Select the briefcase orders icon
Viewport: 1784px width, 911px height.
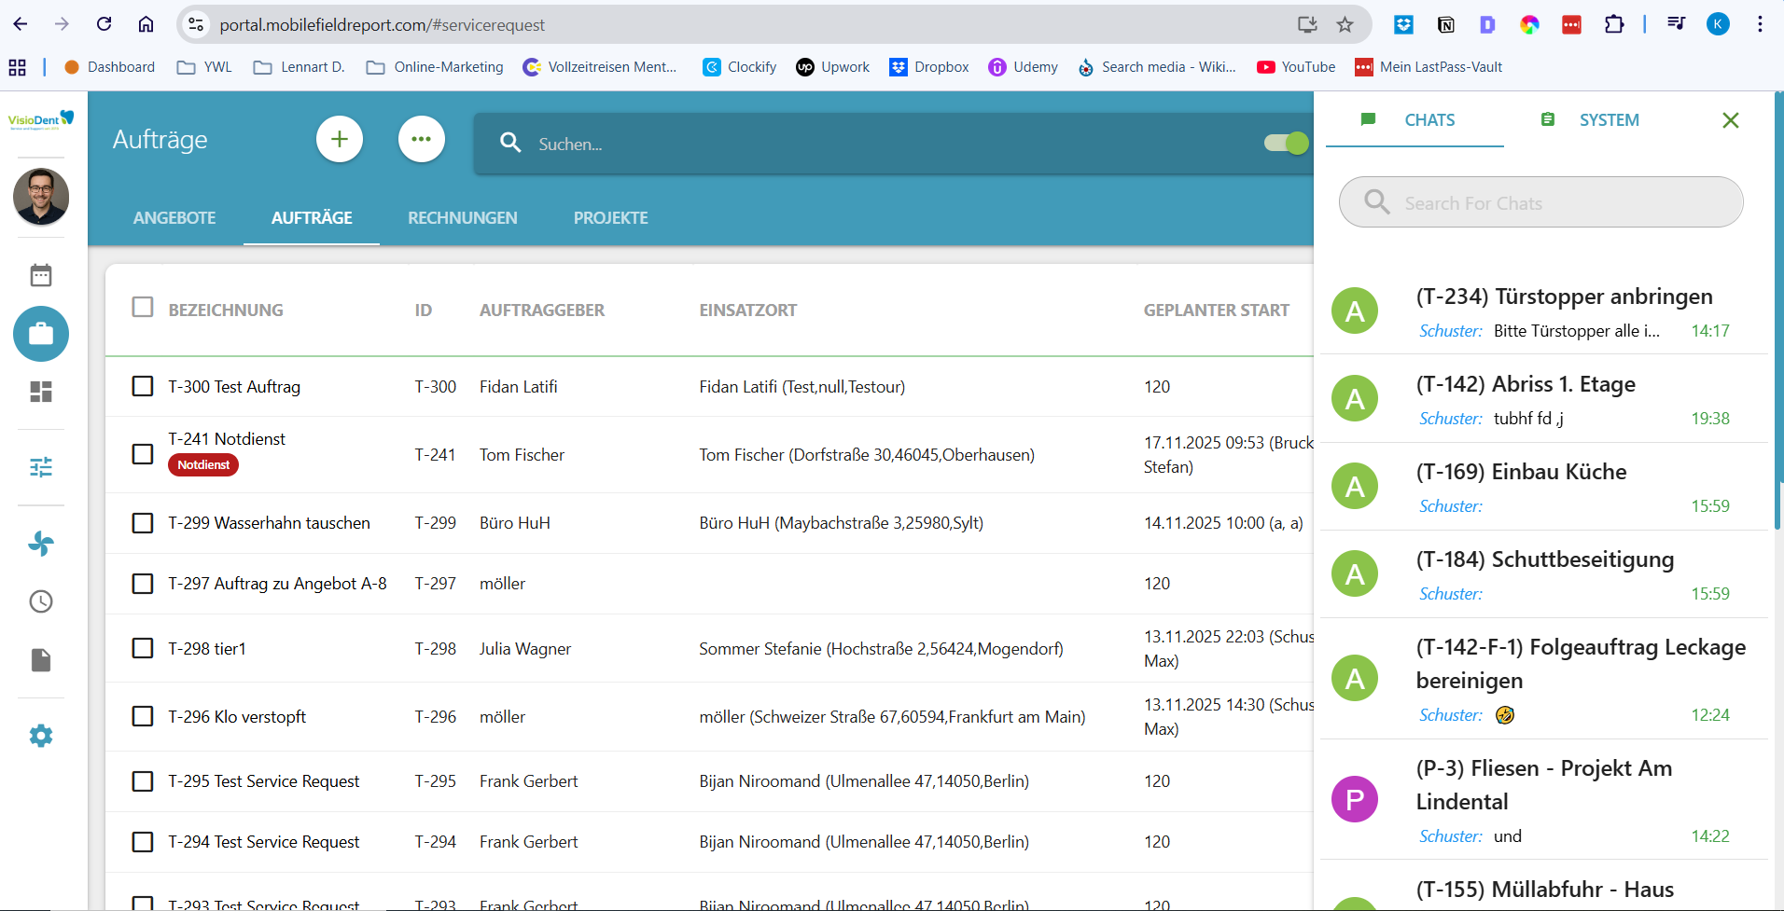pyautogui.click(x=41, y=334)
